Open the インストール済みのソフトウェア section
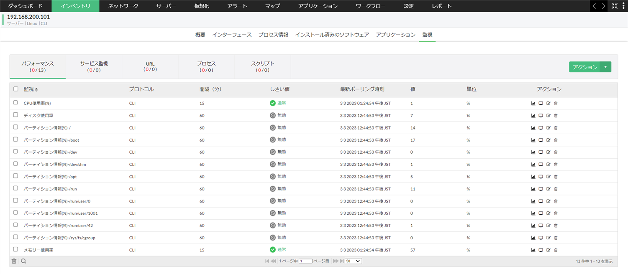The width and height of the screenshot is (628, 274). click(x=332, y=35)
